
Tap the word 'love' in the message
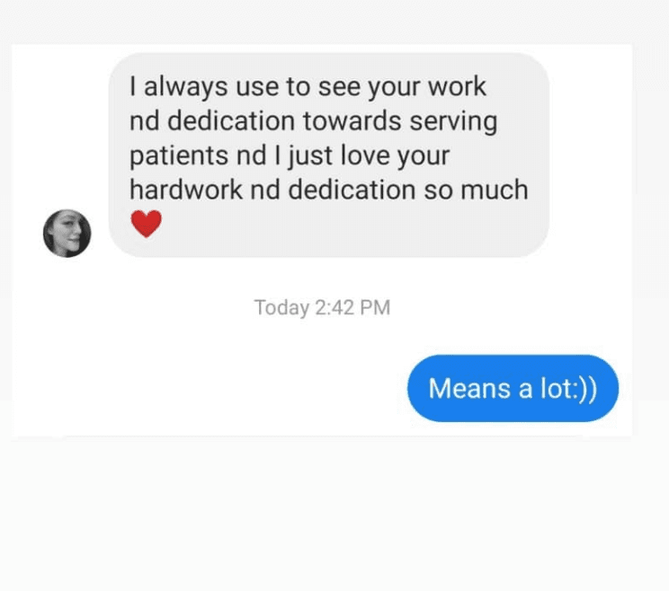366,155
